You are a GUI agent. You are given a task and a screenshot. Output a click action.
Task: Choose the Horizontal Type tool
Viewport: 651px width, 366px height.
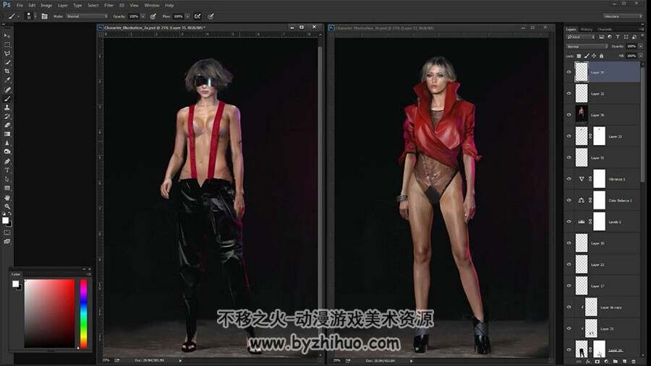point(7,170)
